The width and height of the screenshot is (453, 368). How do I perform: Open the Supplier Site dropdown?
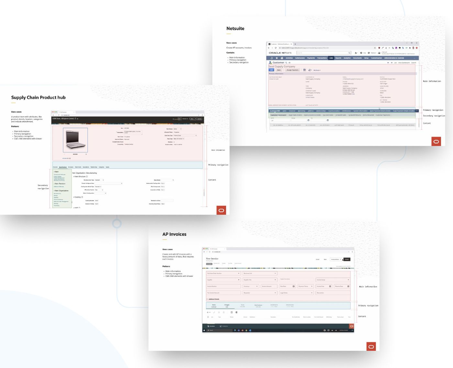click(260, 280)
